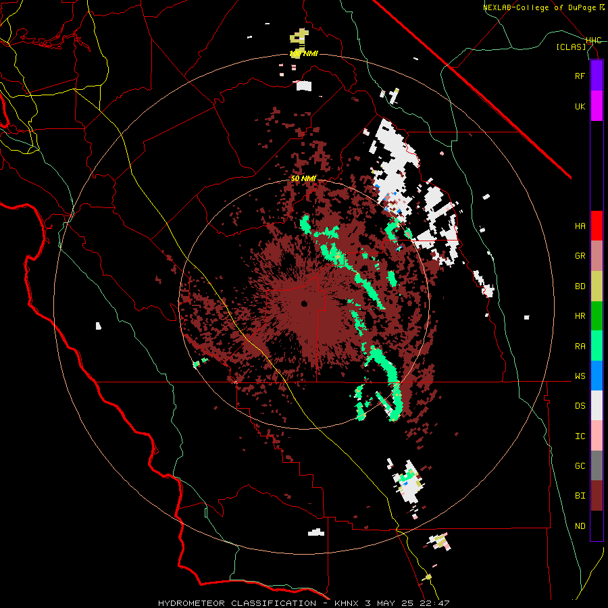This screenshot has width=608, height=608.
Task: Click the RF legend label
Action: pos(580,76)
